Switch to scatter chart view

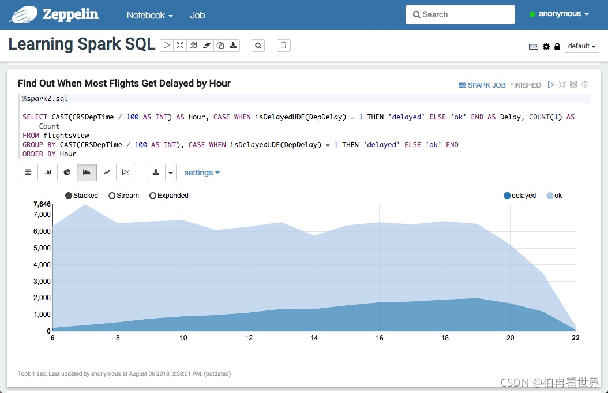click(126, 172)
